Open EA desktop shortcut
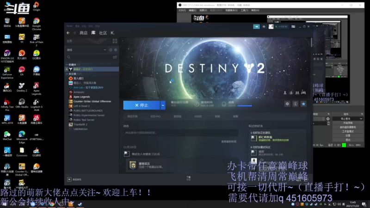370x208 pixels. coord(22,71)
